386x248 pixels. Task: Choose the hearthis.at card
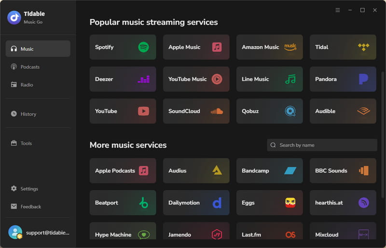point(343,203)
